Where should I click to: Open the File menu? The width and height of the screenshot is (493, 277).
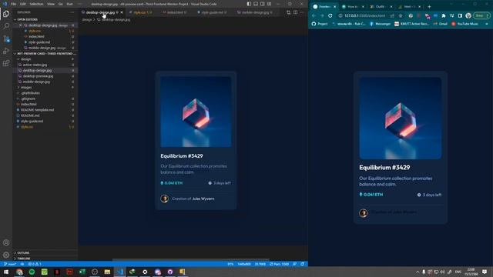(13, 4)
